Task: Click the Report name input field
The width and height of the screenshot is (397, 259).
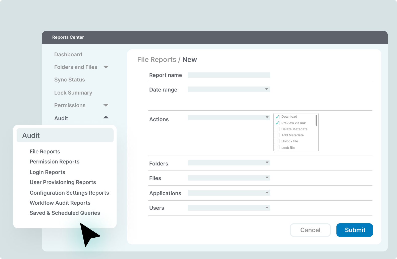Action: [x=229, y=75]
